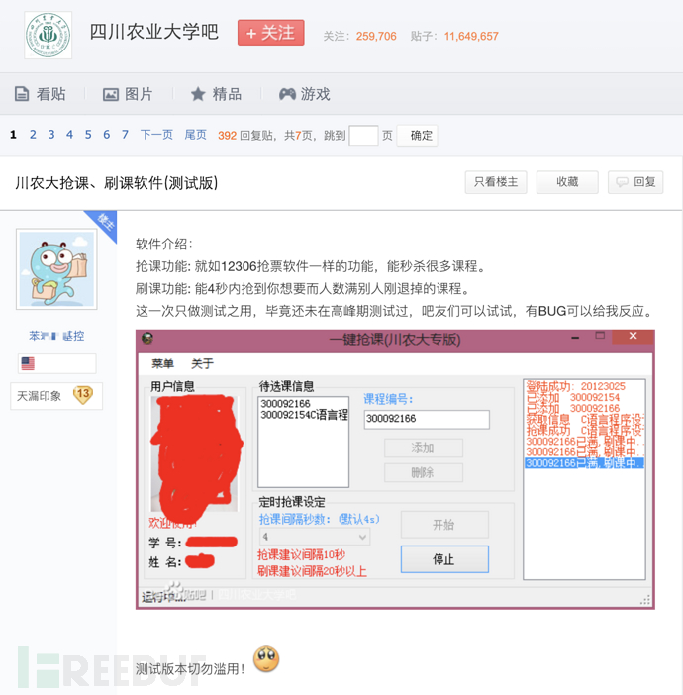Open the poster's avatar image

click(x=56, y=269)
